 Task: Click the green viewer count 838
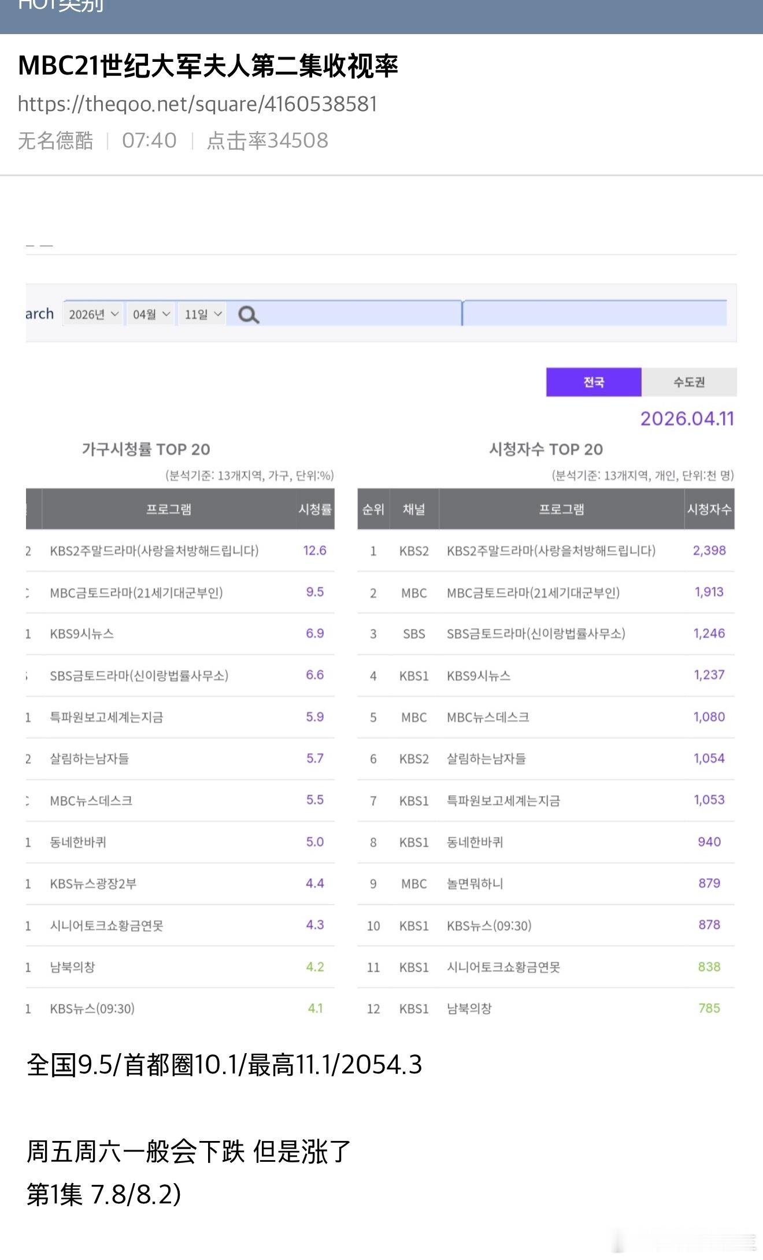709,967
